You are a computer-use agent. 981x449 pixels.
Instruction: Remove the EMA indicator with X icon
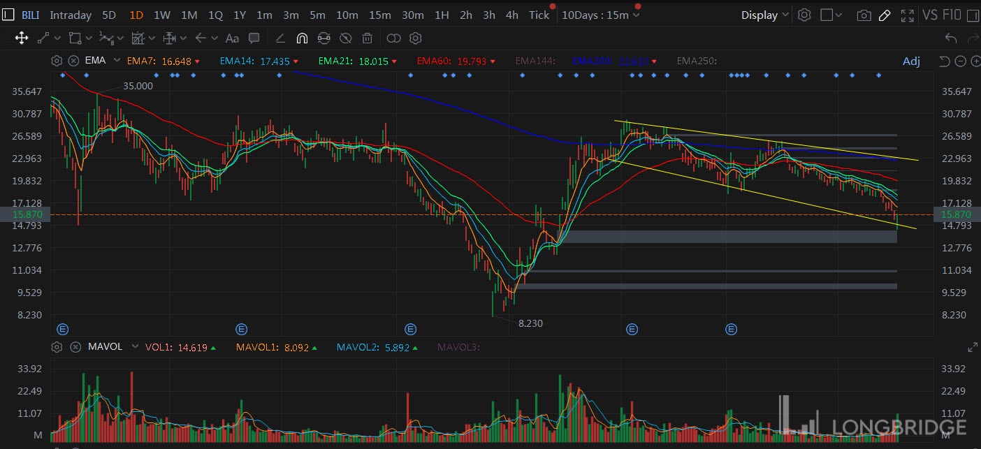coord(73,61)
